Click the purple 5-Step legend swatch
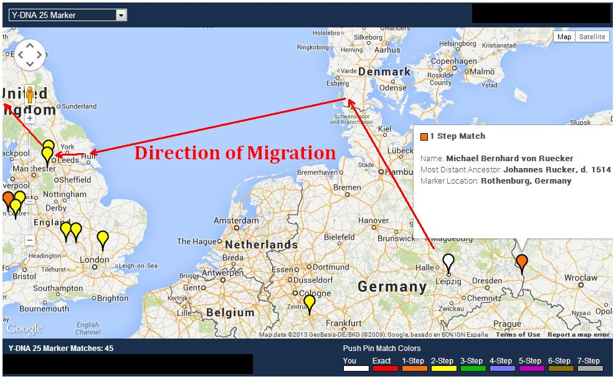616x379 pixels. (x=531, y=368)
